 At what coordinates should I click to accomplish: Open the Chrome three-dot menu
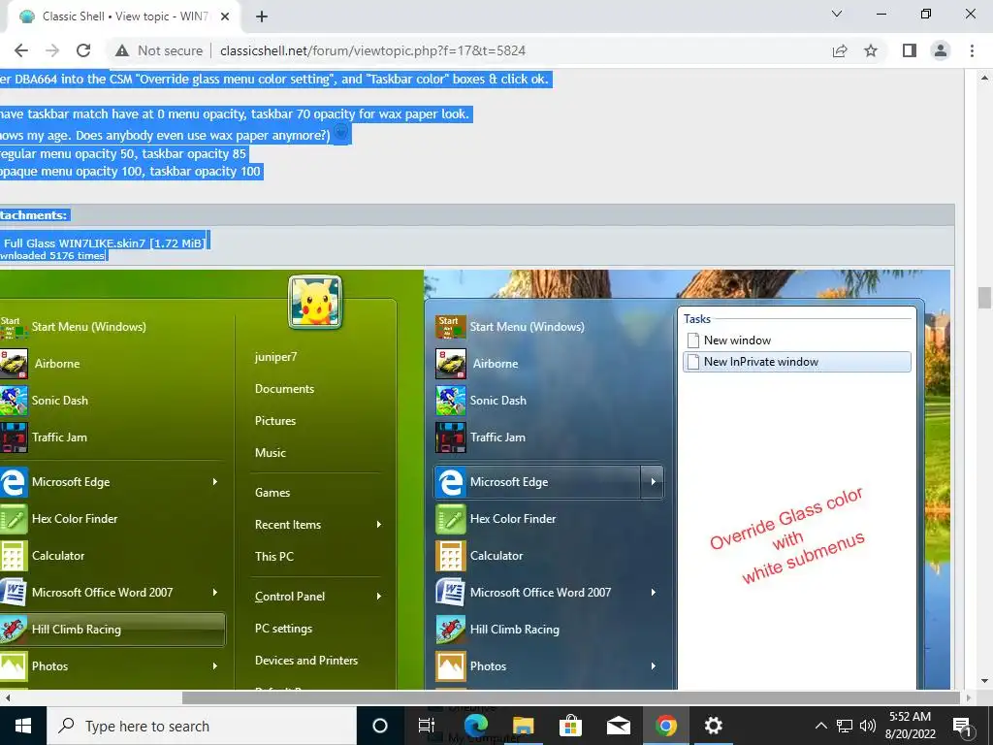pyautogui.click(x=972, y=50)
